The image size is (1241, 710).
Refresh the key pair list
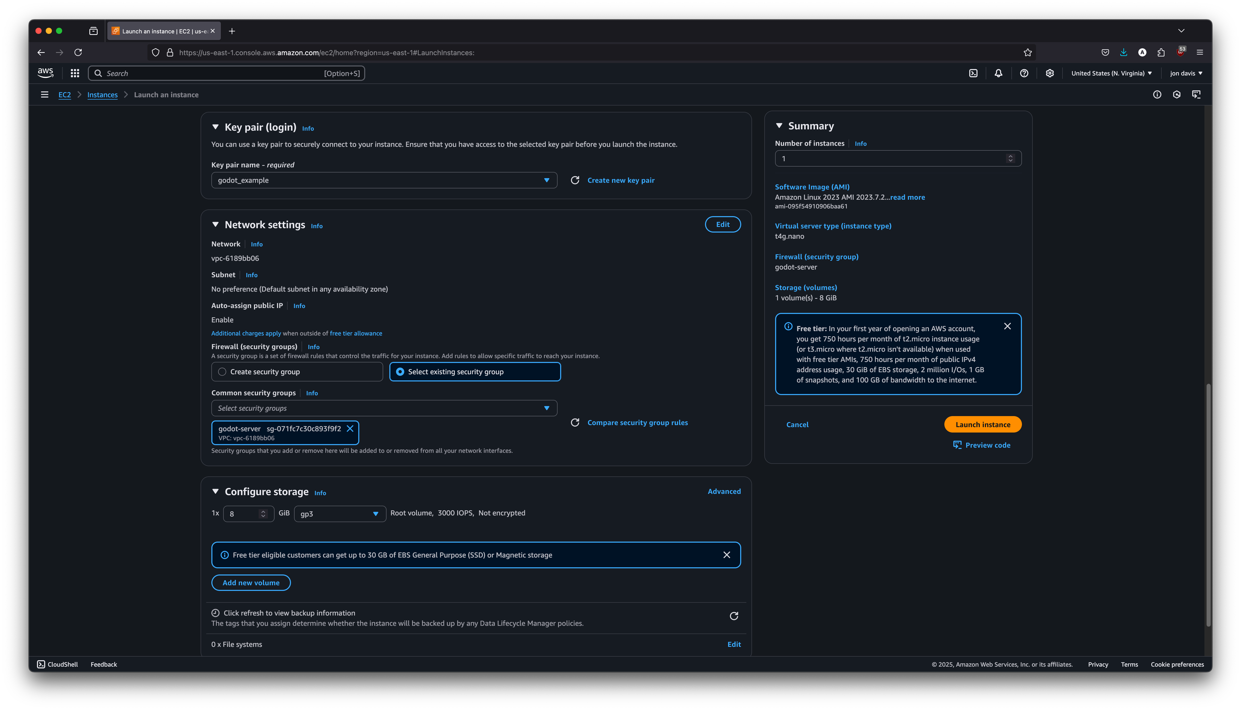pos(575,180)
